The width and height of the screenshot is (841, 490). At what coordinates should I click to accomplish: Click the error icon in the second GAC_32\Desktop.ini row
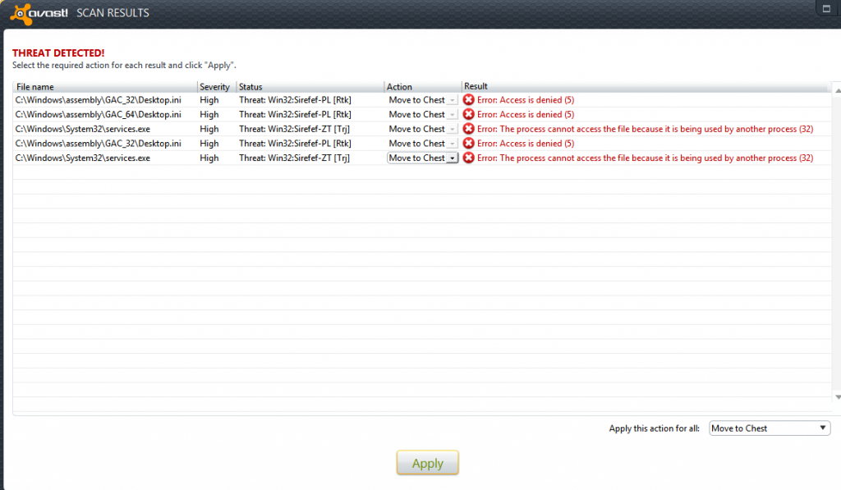tap(469, 143)
